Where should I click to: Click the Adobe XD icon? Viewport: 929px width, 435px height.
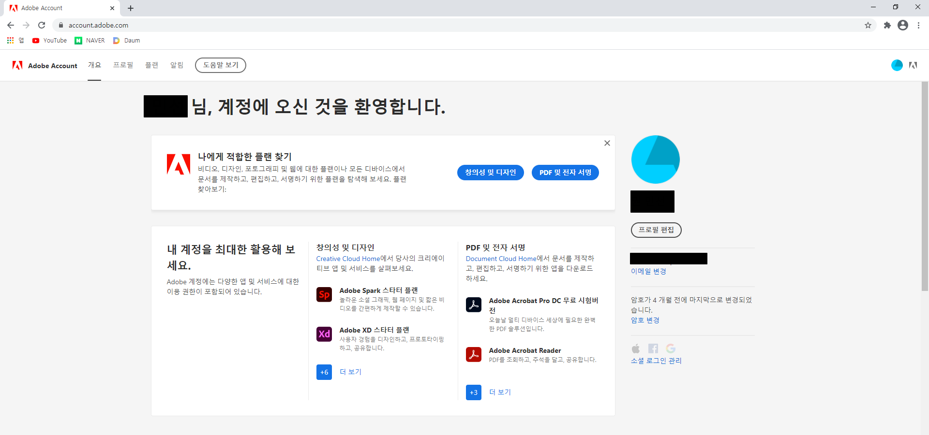[324, 334]
